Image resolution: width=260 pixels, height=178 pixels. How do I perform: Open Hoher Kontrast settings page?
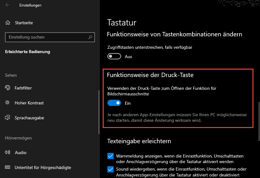tap(29, 103)
